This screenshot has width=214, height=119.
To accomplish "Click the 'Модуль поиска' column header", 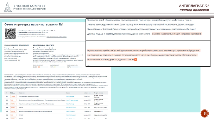I will click(98, 93).
